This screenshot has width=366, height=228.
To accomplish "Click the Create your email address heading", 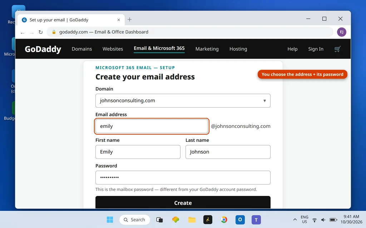I will coord(145,77).
